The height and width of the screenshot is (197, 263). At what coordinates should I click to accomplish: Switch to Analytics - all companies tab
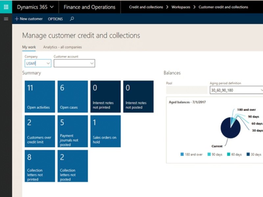point(62,47)
